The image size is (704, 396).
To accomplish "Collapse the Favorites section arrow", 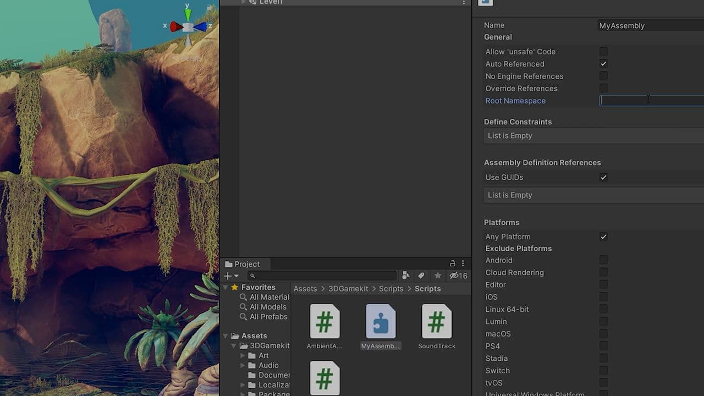I will 225,287.
